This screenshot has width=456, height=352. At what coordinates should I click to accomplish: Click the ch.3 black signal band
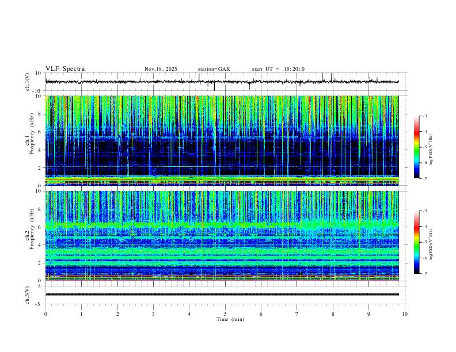click(x=222, y=294)
